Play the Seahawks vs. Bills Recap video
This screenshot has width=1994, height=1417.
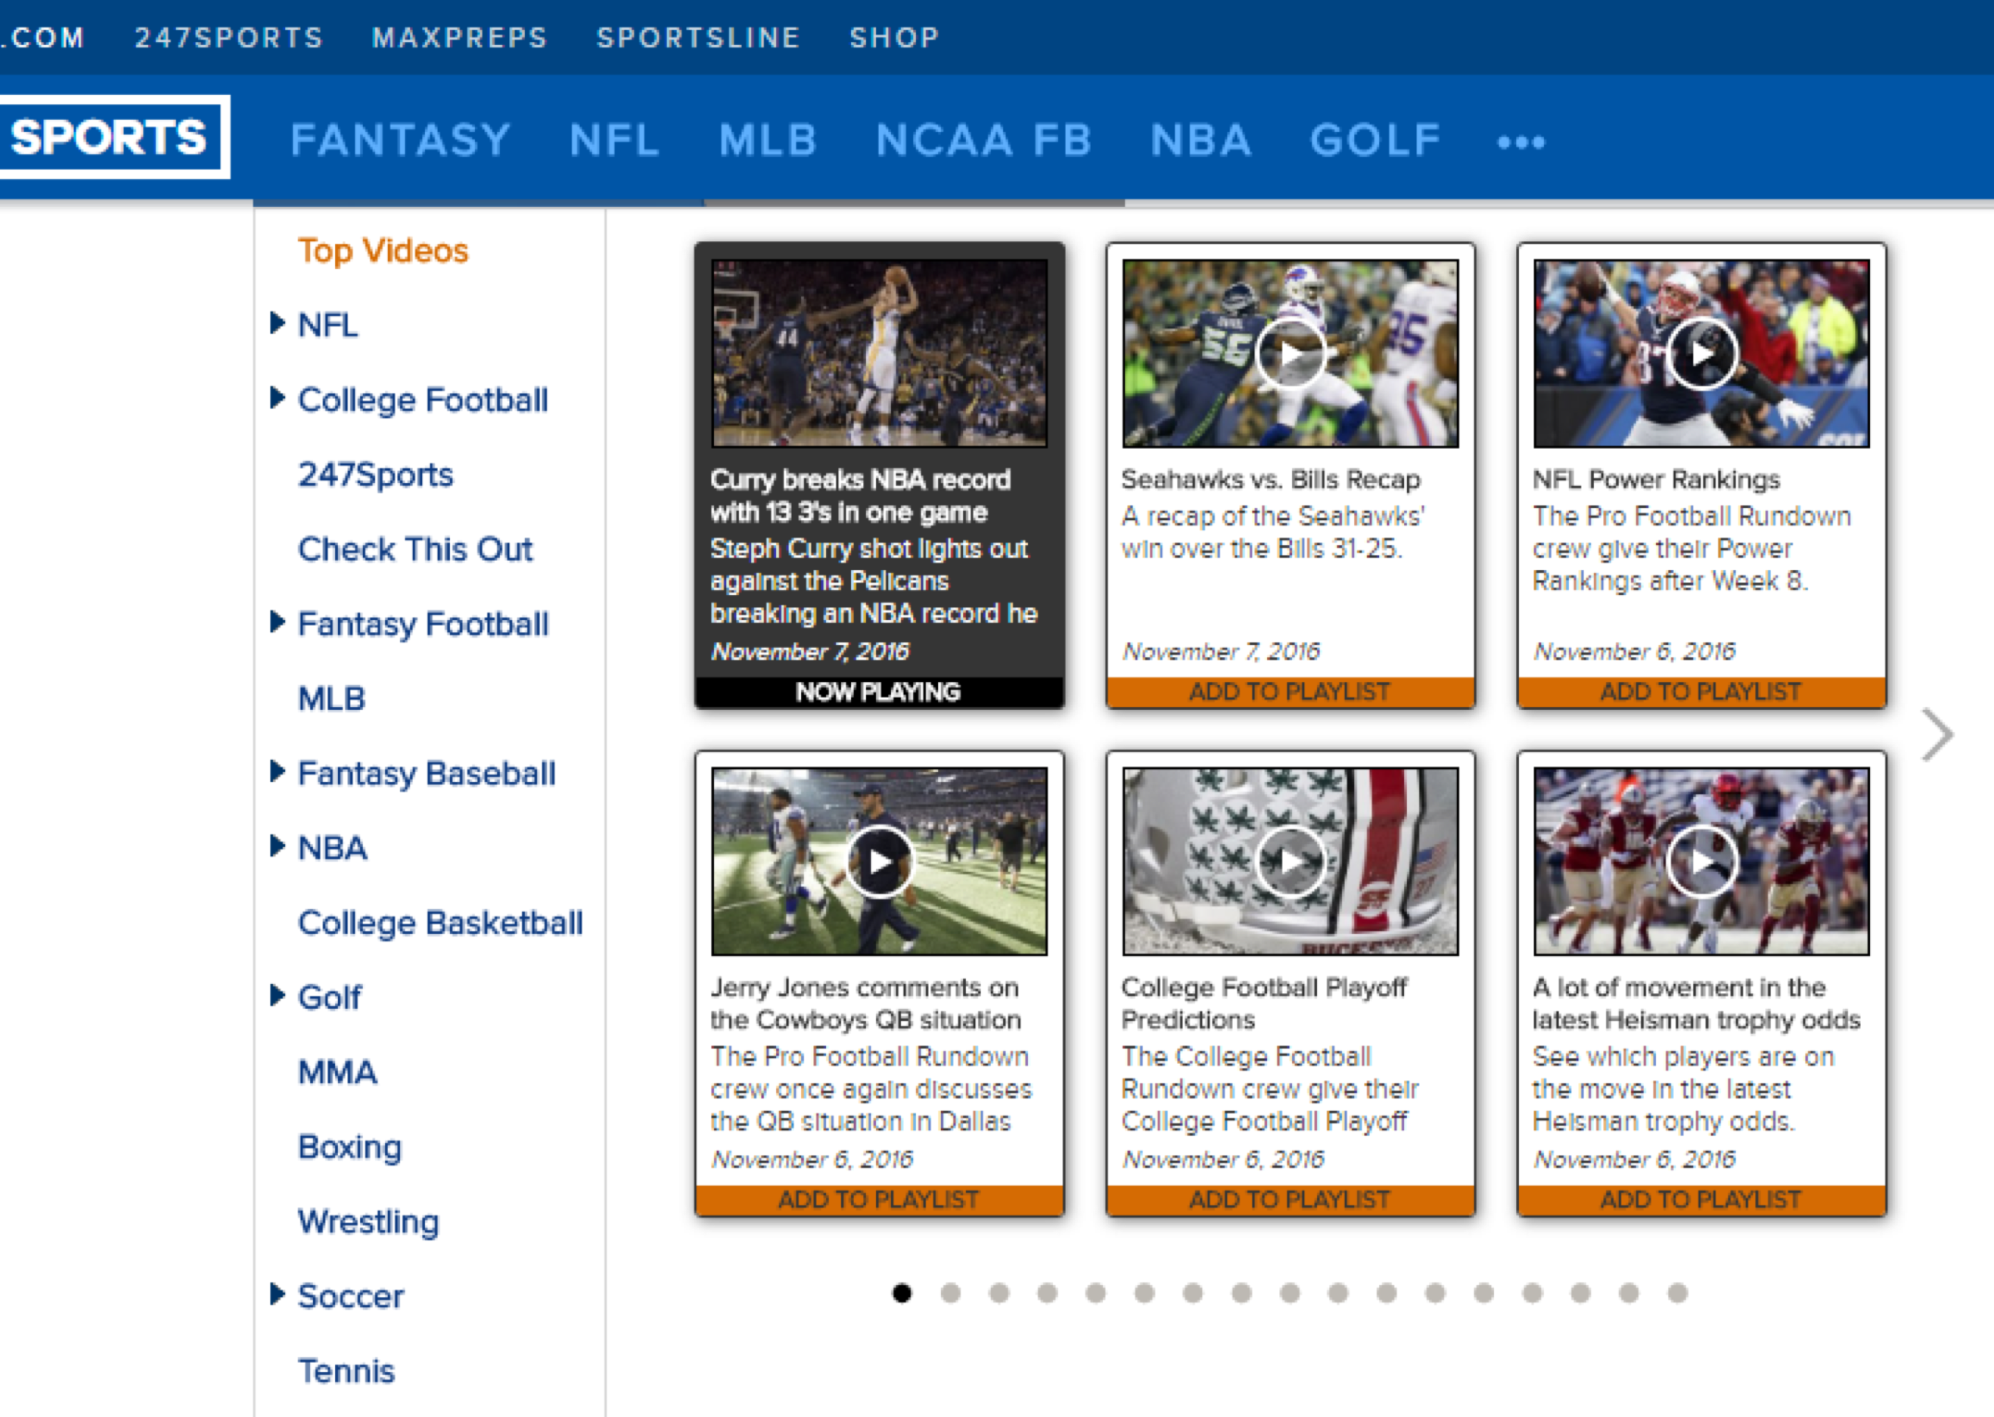pos(1291,354)
